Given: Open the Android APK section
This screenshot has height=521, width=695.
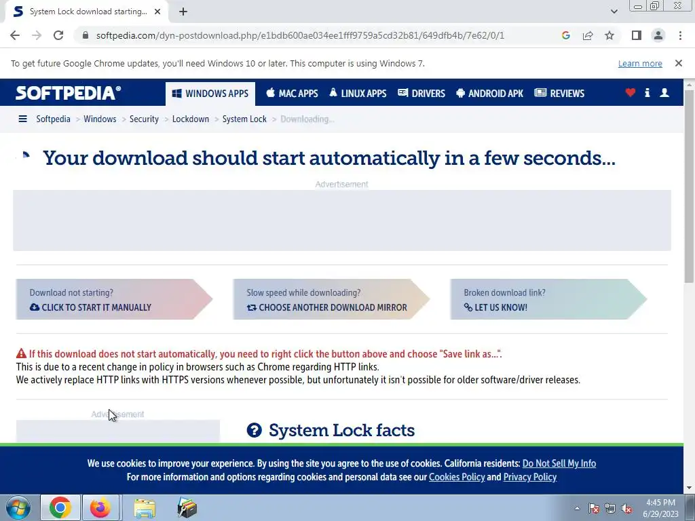Looking at the screenshot, I should pos(490,94).
